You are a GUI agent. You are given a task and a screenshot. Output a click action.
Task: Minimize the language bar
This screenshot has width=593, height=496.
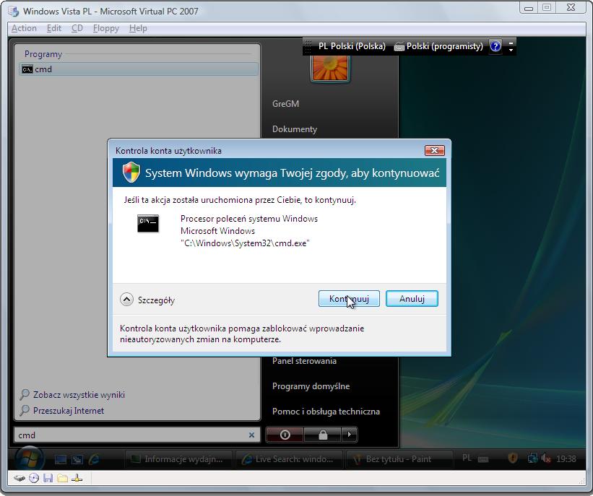511,43
